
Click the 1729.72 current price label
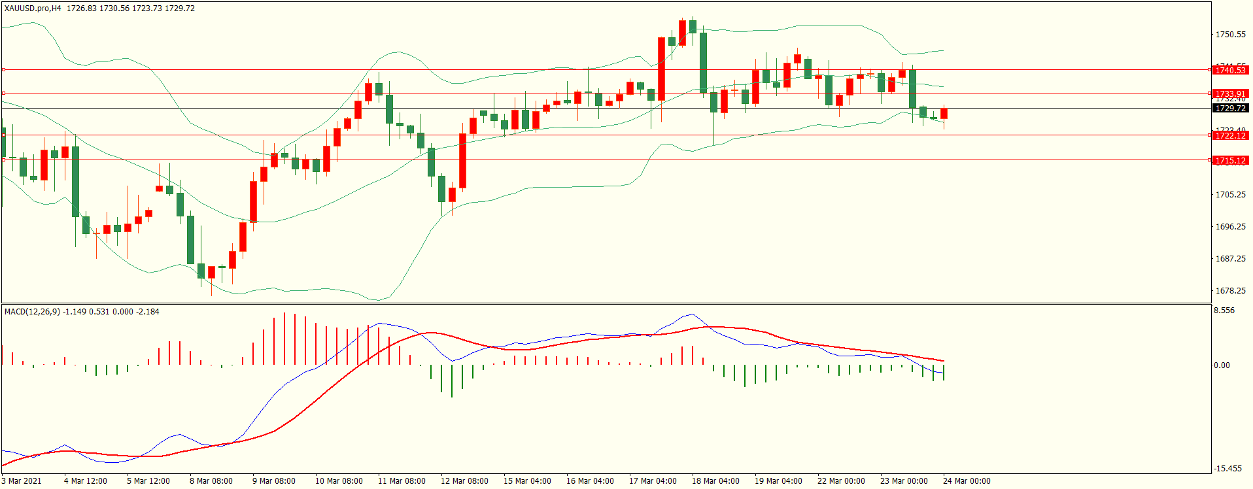(x=1230, y=109)
